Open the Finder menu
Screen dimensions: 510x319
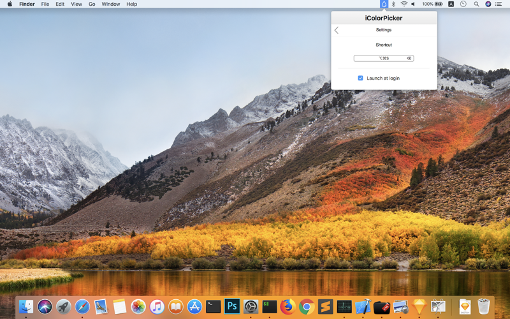[x=27, y=4]
